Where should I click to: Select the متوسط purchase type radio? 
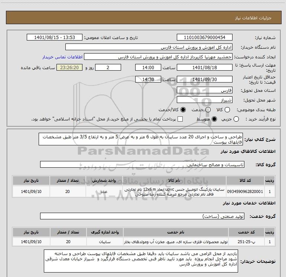pyautogui.click(x=214, y=119)
